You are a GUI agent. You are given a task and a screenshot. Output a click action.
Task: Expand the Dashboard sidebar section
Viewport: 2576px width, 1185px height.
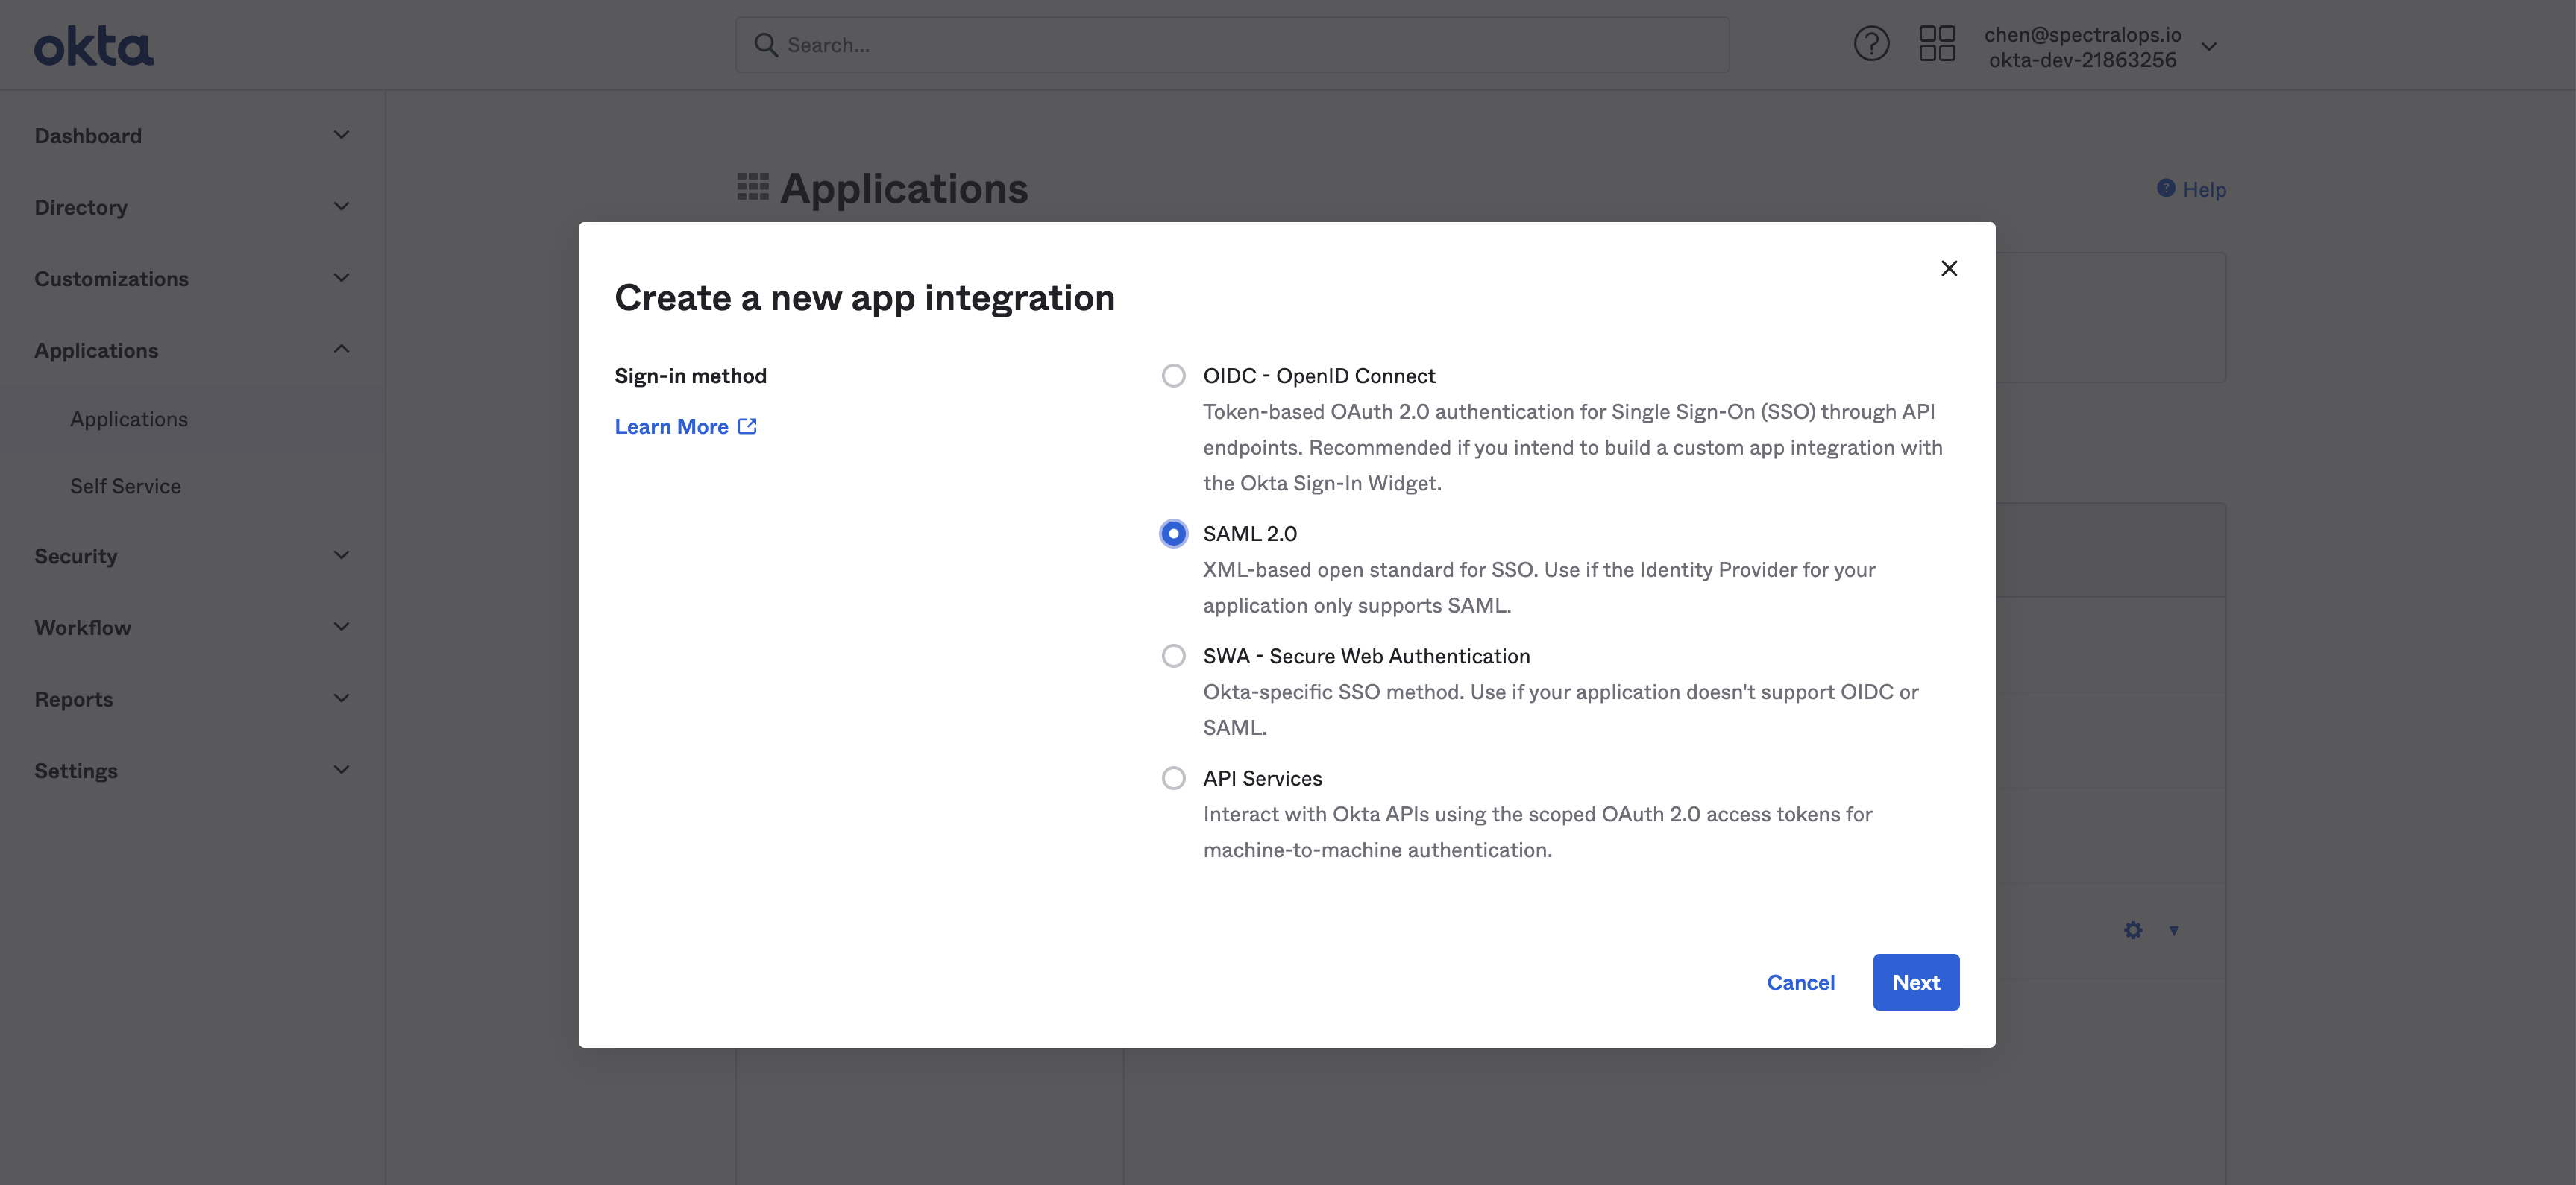[x=191, y=135]
